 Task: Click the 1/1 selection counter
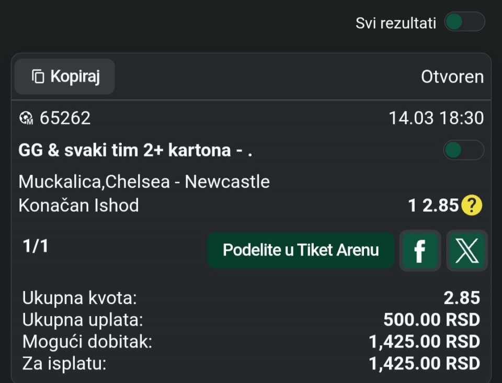(x=36, y=246)
